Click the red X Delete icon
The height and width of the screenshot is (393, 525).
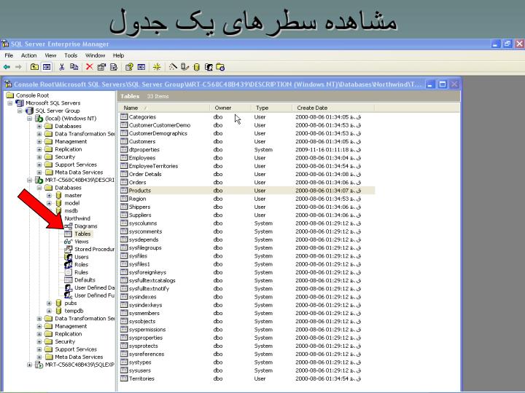point(89,67)
